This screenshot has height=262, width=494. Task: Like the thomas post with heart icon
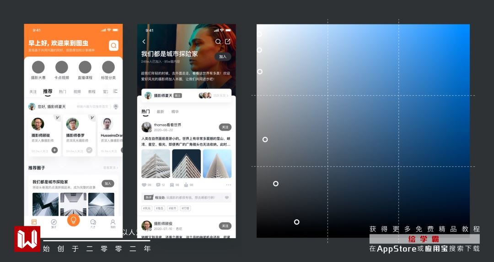click(144, 185)
